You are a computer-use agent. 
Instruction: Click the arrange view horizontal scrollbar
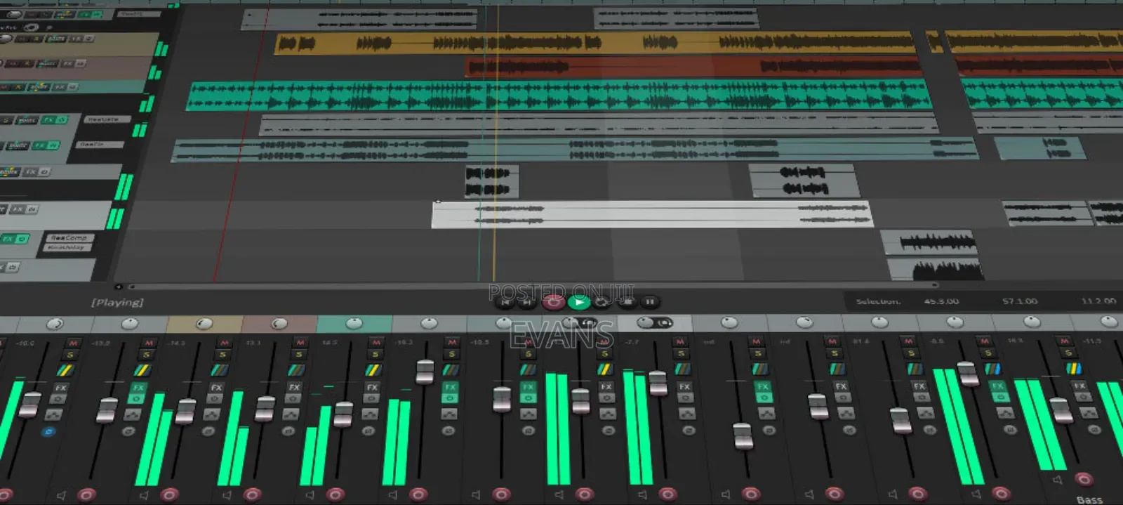coord(533,286)
